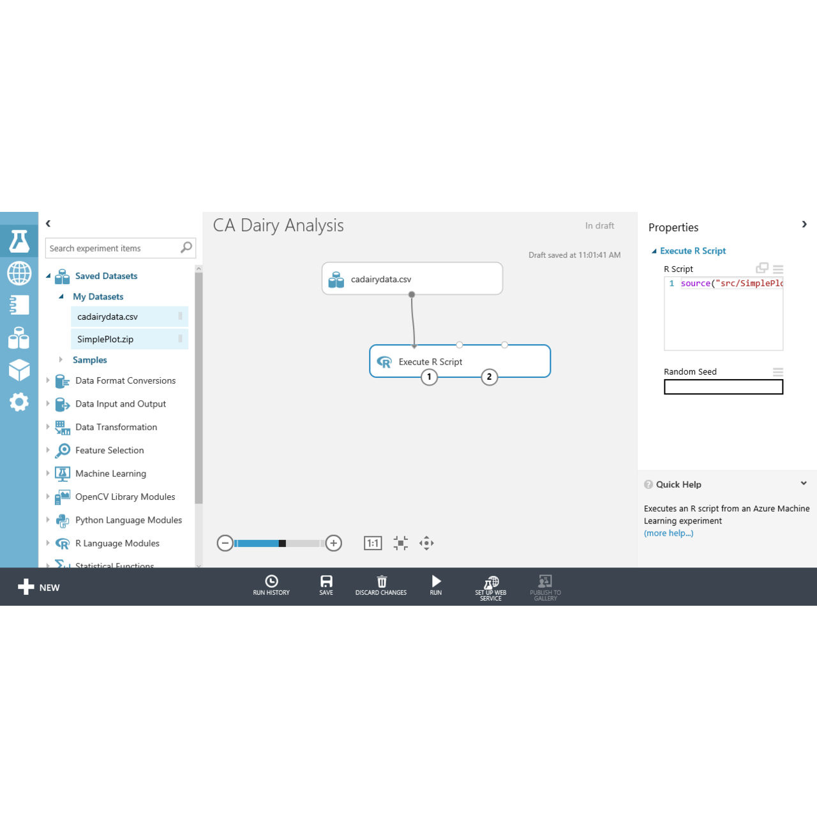Image resolution: width=817 pixels, height=817 pixels.
Task: Open Run History
Action: click(271, 584)
